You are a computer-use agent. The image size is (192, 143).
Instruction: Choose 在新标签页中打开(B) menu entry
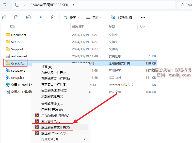pos(56,79)
